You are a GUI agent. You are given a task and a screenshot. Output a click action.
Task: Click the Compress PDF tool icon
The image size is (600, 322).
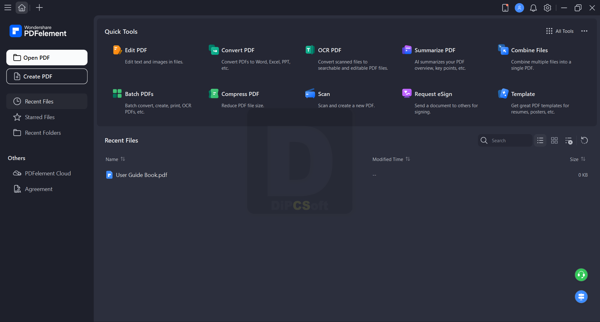click(214, 93)
